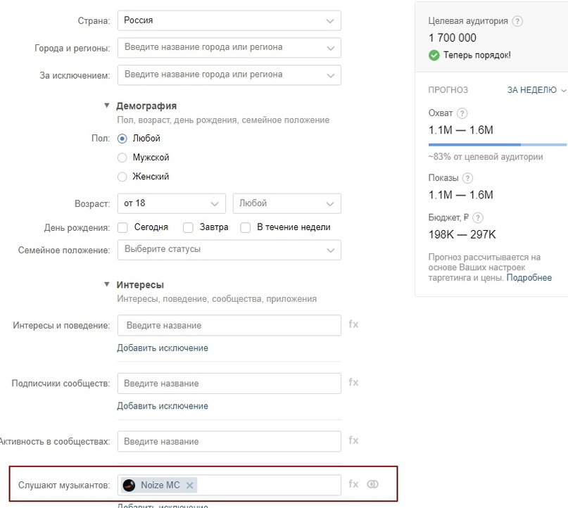Click the fx icon for Активность в сообществах
This screenshot has height=508, width=568.
pos(353,440)
